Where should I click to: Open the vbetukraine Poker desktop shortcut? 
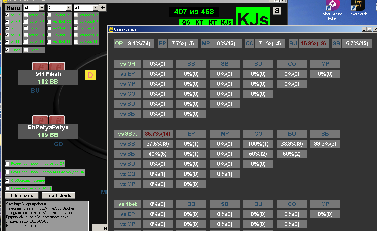click(332, 10)
